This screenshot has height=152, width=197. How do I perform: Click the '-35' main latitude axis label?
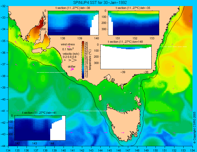(3, 41)
